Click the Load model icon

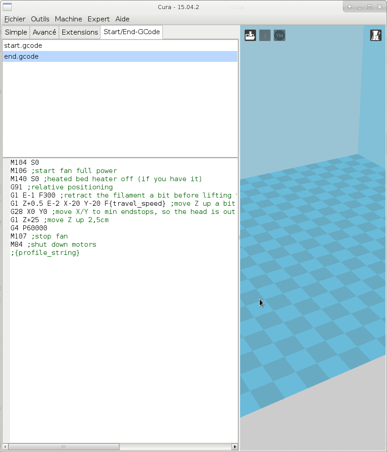coord(250,36)
